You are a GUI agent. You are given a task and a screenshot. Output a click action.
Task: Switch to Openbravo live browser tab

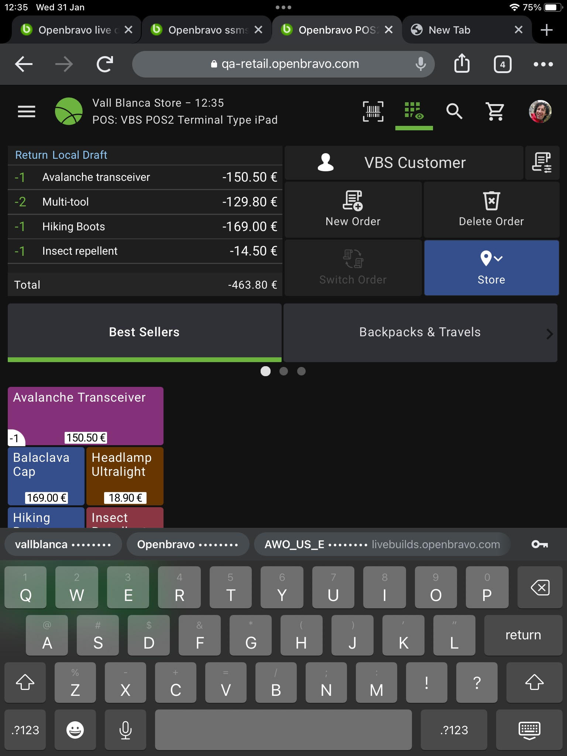pos(76,30)
